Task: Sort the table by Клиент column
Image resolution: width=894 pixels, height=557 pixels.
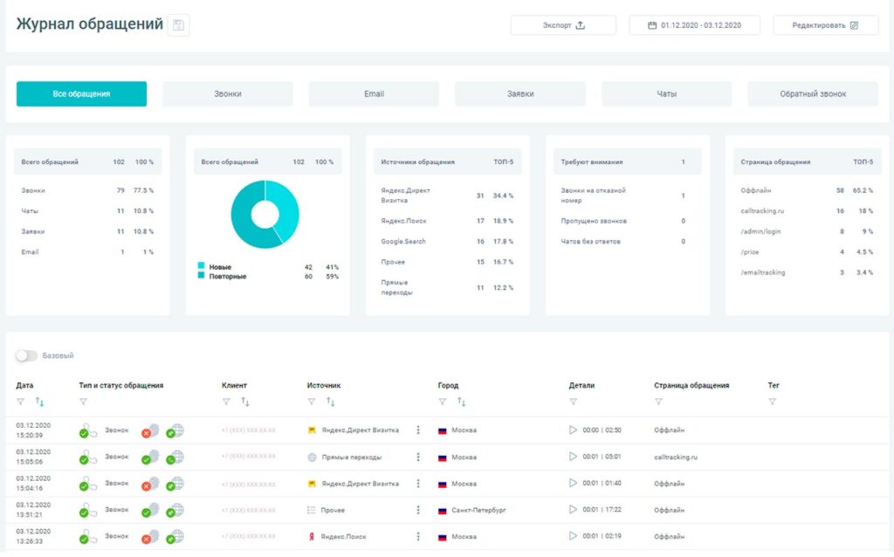Action: 245,402
